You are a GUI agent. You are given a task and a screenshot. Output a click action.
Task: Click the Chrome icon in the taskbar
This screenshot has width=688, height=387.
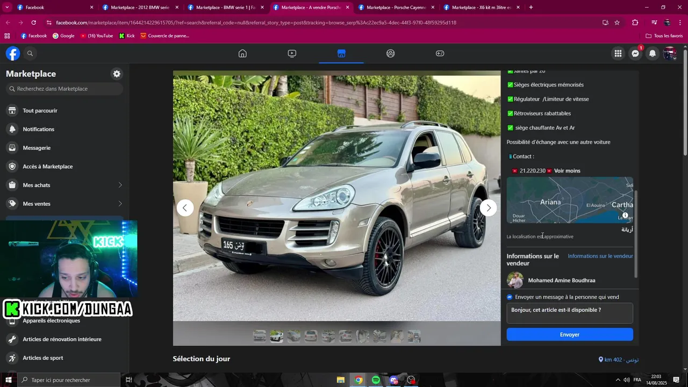click(359, 380)
